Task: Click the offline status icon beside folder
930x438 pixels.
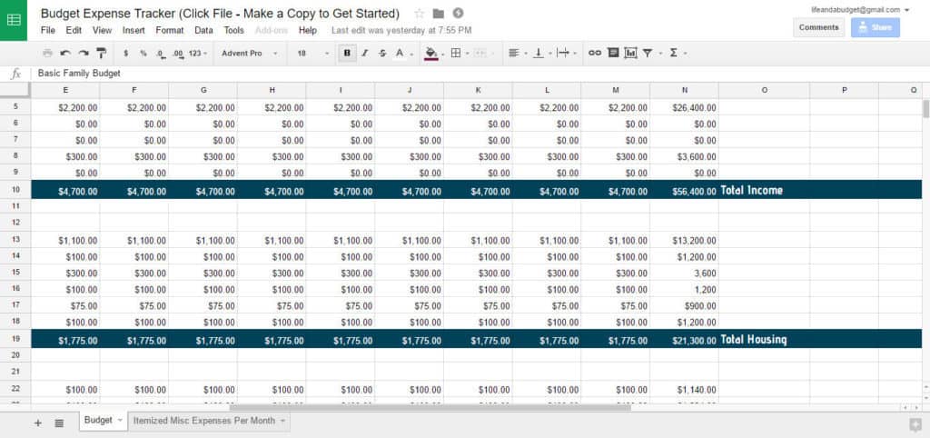Action: (458, 13)
